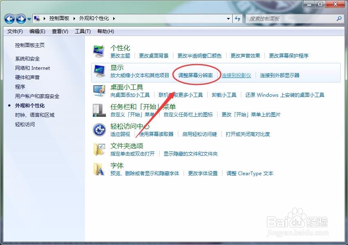
Task: Click the 更改声音效果 link
Action: 245,56
